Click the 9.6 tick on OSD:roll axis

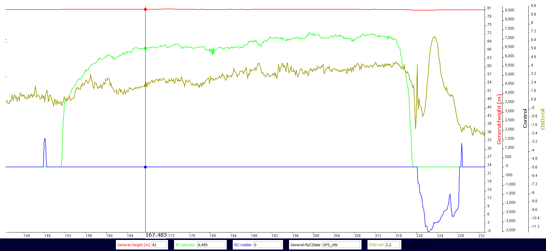point(534,6)
